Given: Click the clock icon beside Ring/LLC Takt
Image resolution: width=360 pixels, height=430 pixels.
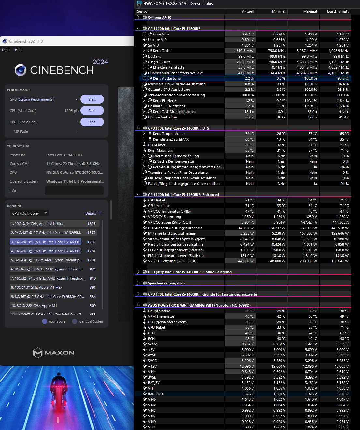Looking at the screenshot, I should pos(145,62).
